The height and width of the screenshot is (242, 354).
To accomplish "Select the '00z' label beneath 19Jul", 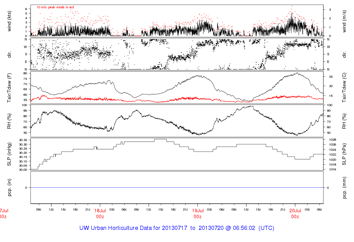I will coord(197,216).
